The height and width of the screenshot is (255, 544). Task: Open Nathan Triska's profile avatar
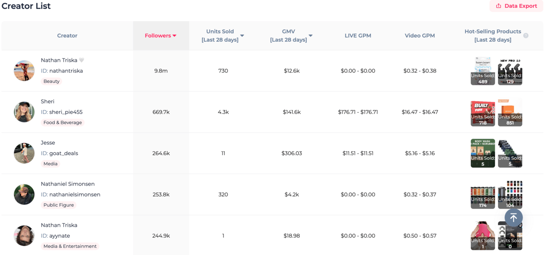click(24, 71)
